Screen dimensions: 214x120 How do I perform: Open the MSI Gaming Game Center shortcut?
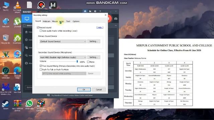[41, 106]
